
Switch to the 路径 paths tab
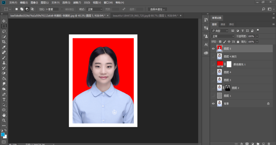(232, 24)
